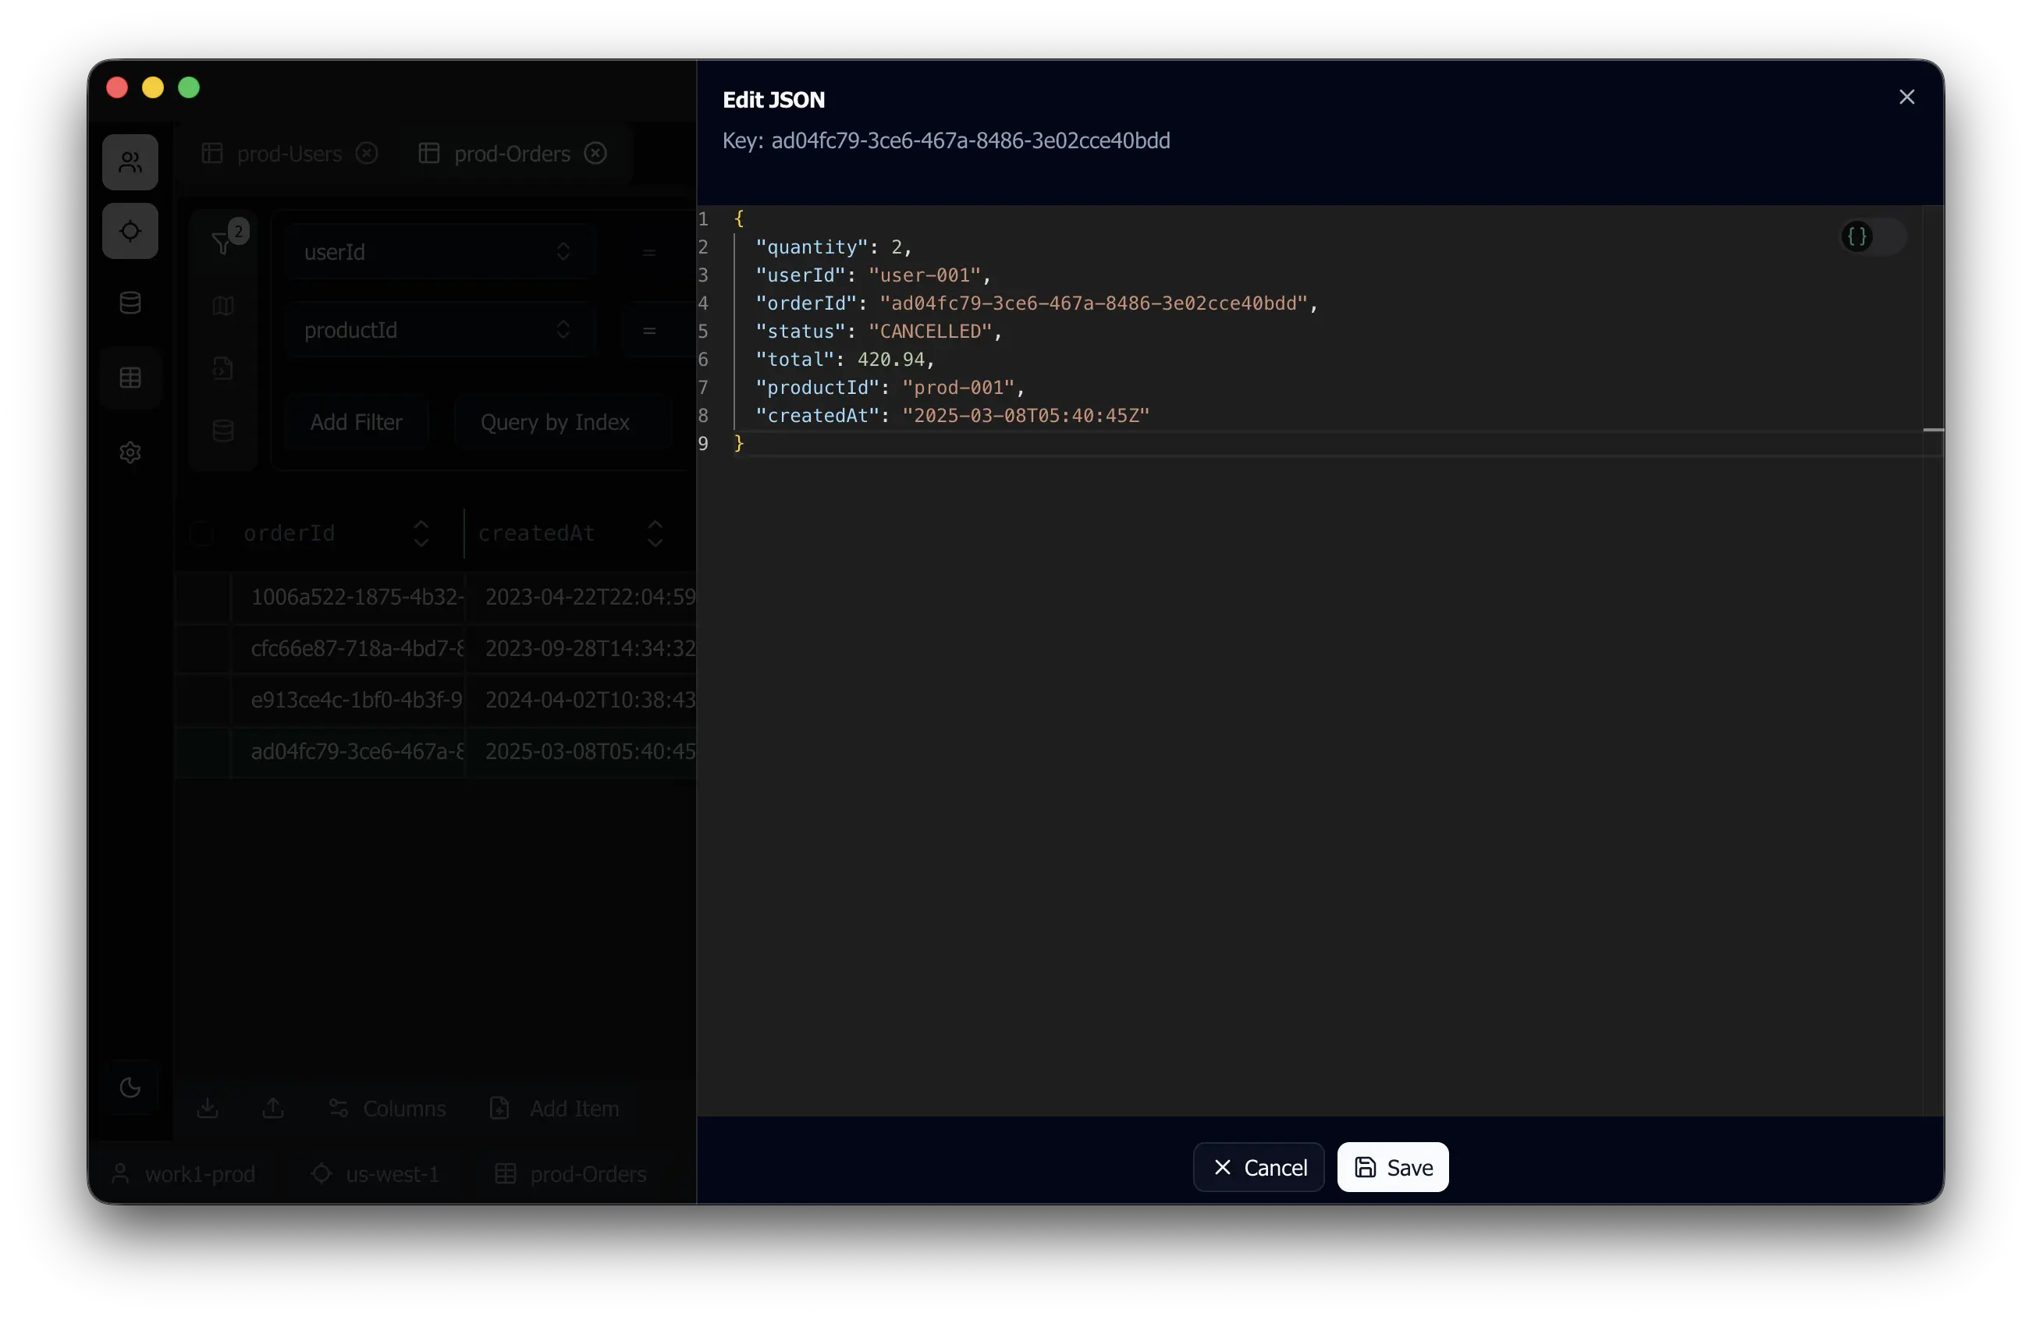Click the Key text in Edit JSON header

pyautogui.click(x=946, y=140)
